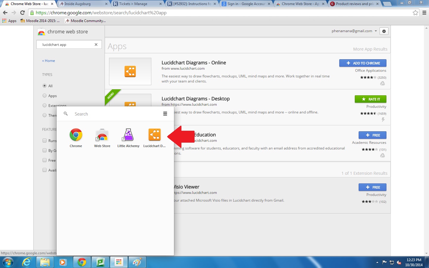Image resolution: width=429 pixels, height=268 pixels.
Task: Check the Runs Offline feature box
Action: [x=44, y=141]
